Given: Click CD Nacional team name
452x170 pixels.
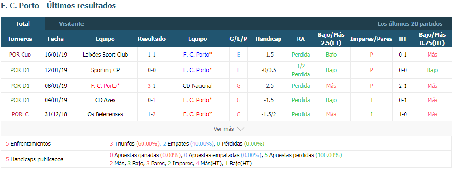Looking at the screenshot, I should tap(197, 85).
